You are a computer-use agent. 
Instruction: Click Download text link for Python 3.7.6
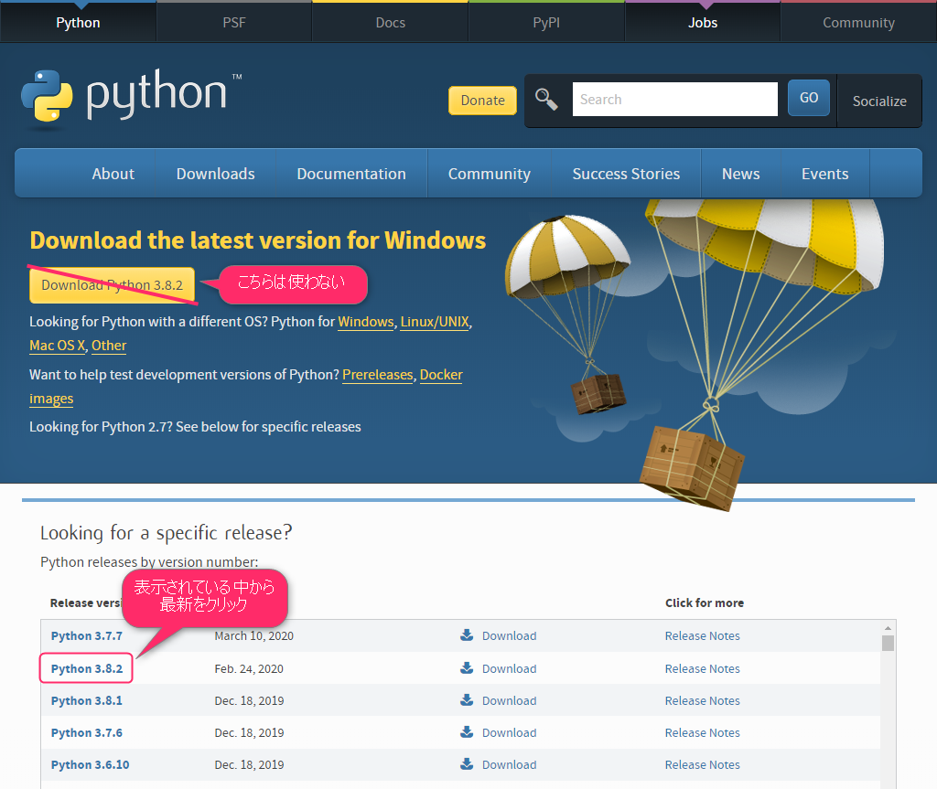[509, 732]
